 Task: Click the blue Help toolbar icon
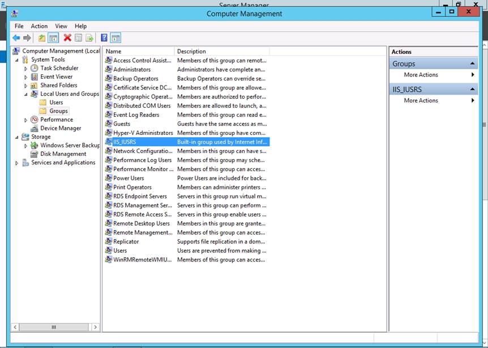tap(104, 38)
